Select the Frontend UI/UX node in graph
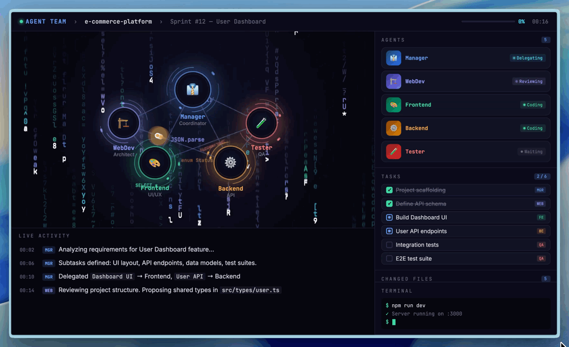Viewport: 569px width, 347px height. pyautogui.click(x=155, y=163)
